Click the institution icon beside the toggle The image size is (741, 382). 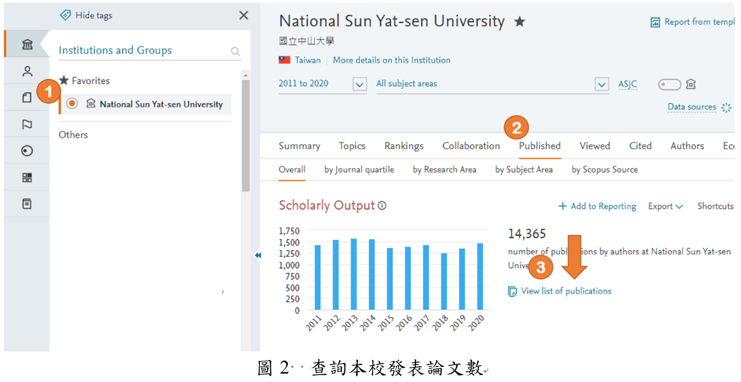click(x=691, y=84)
